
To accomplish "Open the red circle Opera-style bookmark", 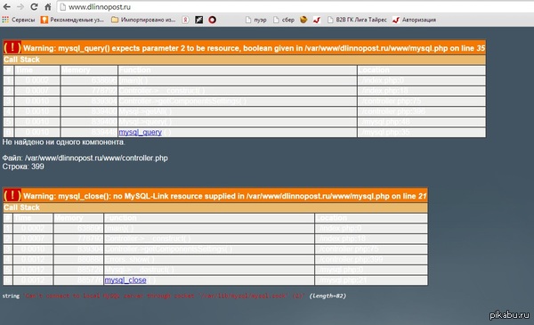I will [212, 20].
